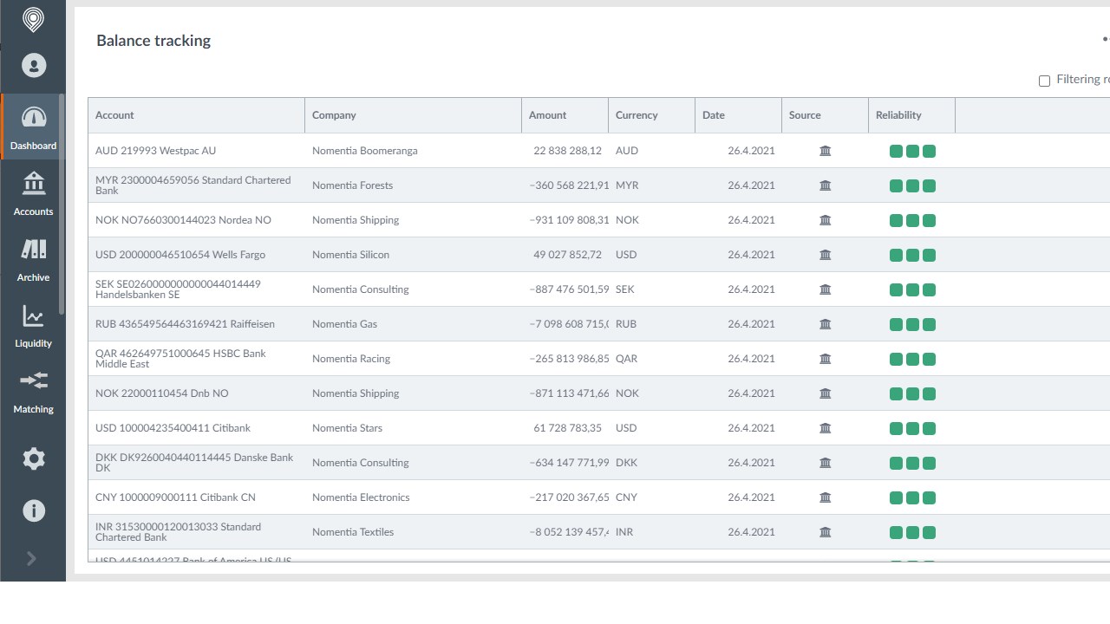Click reliability indicator for Wells Fargo row
The image size is (1110, 624).
coord(912,256)
